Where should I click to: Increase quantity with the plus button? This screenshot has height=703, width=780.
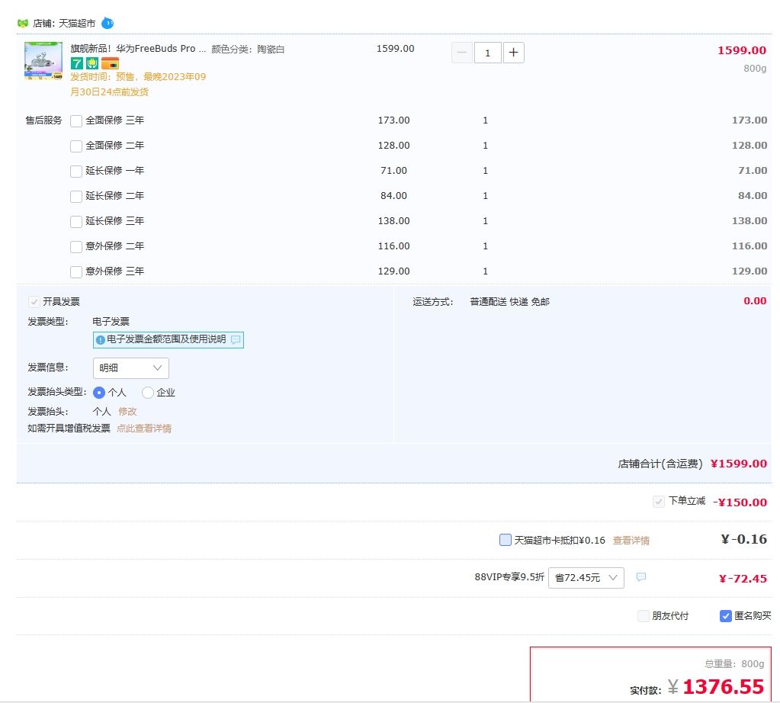coord(514,53)
